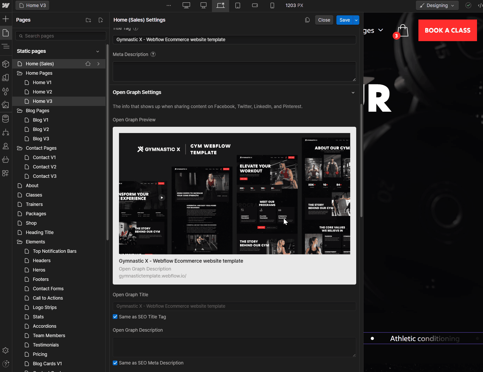This screenshot has width=483, height=372.
Task: Open the Add elements panel
Action: click(6, 19)
